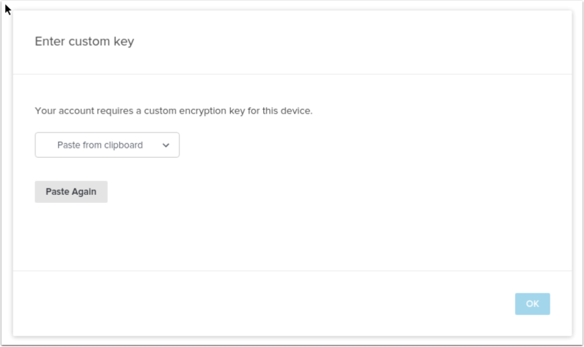Click the Paste from clipboard label text
Viewport: 584px width, 347px height.
(x=100, y=145)
